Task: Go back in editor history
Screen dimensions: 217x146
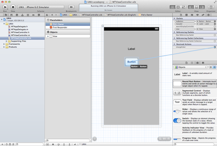Action: coord(52,15)
